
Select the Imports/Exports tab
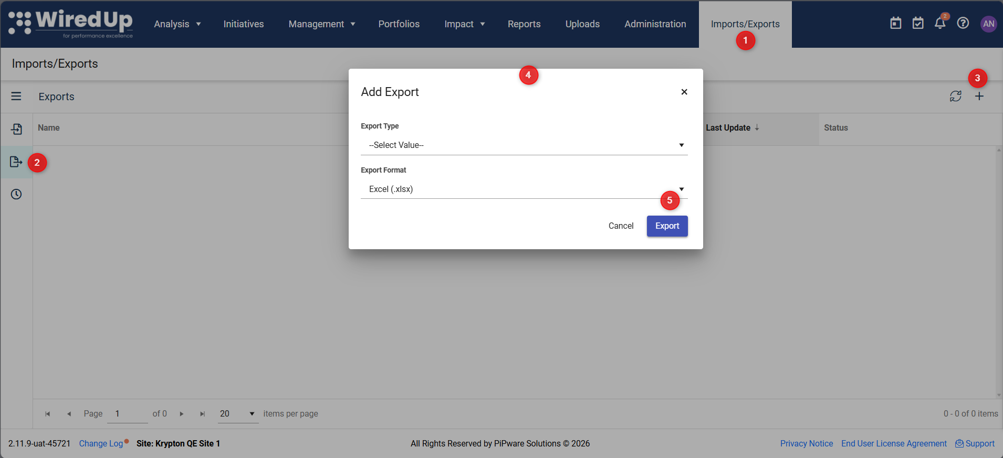745,24
